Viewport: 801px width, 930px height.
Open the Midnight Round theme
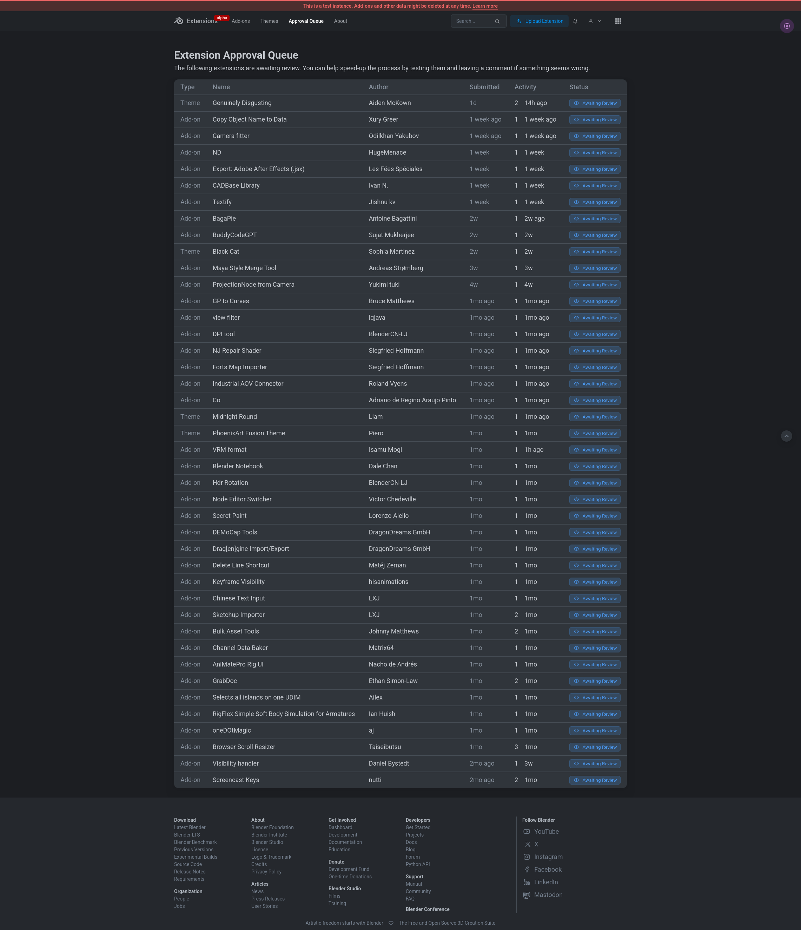pyautogui.click(x=234, y=417)
